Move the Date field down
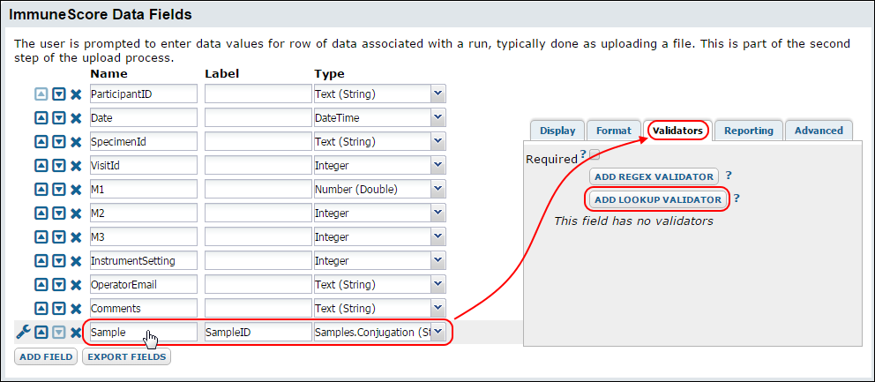 click(59, 118)
